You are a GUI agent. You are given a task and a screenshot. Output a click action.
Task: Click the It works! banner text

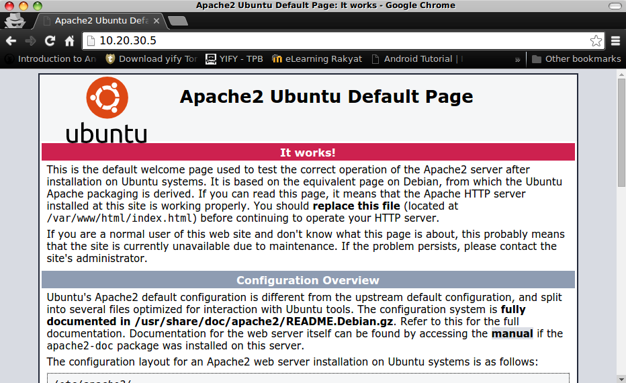point(308,153)
